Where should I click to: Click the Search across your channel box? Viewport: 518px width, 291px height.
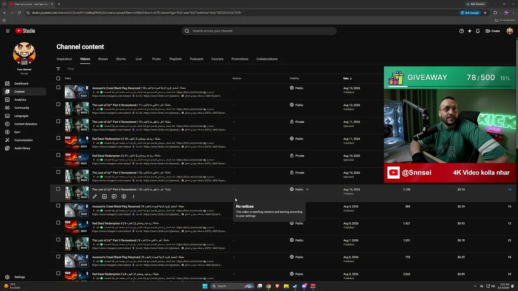[x=259, y=31]
